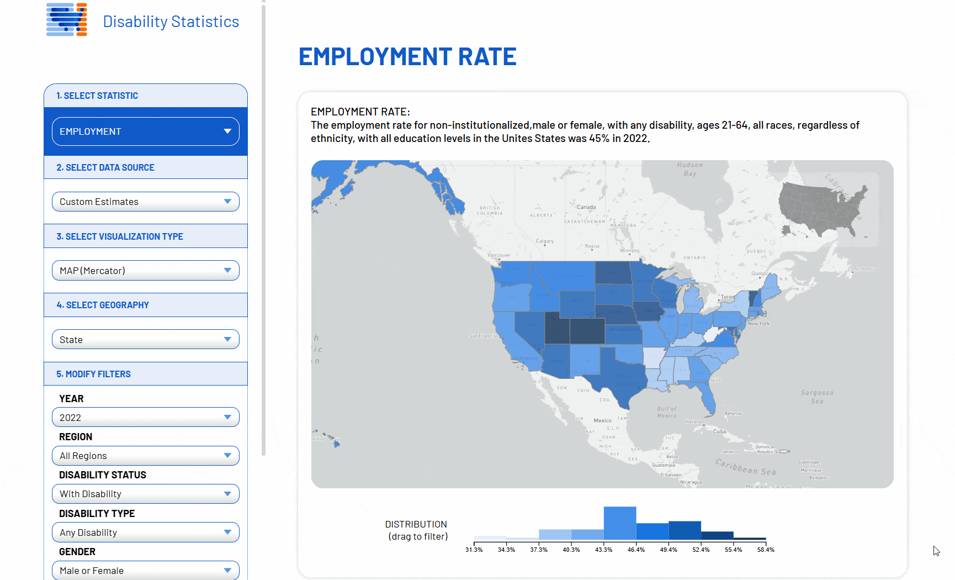
Task: Change the year from 2022 dropdown
Action: 146,418
